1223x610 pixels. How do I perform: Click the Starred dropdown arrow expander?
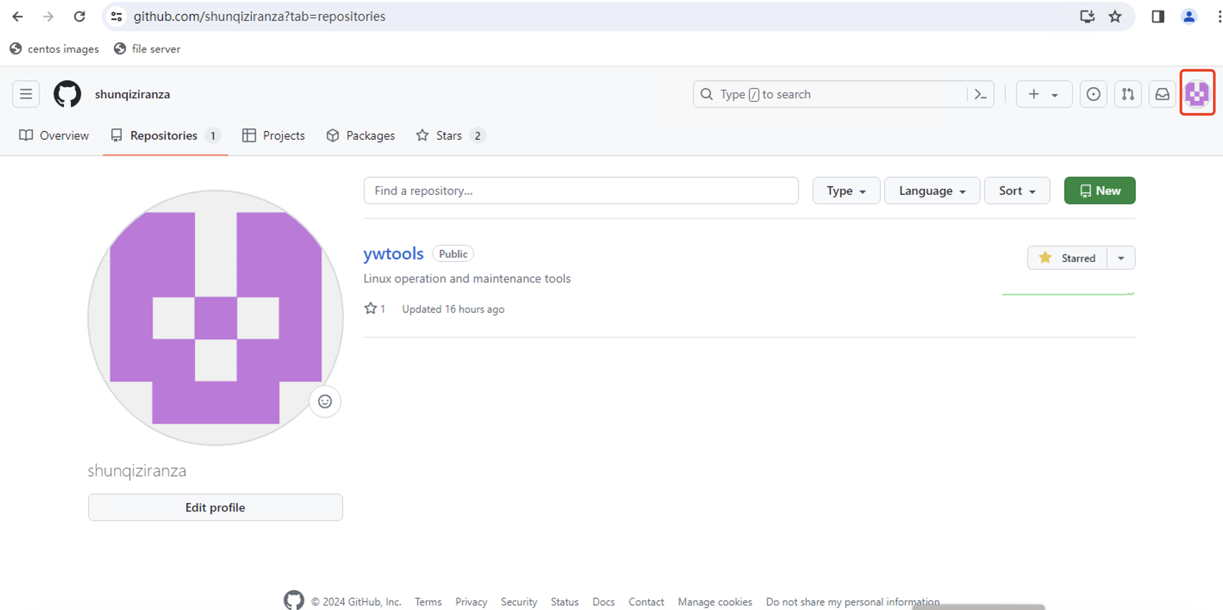coord(1121,258)
